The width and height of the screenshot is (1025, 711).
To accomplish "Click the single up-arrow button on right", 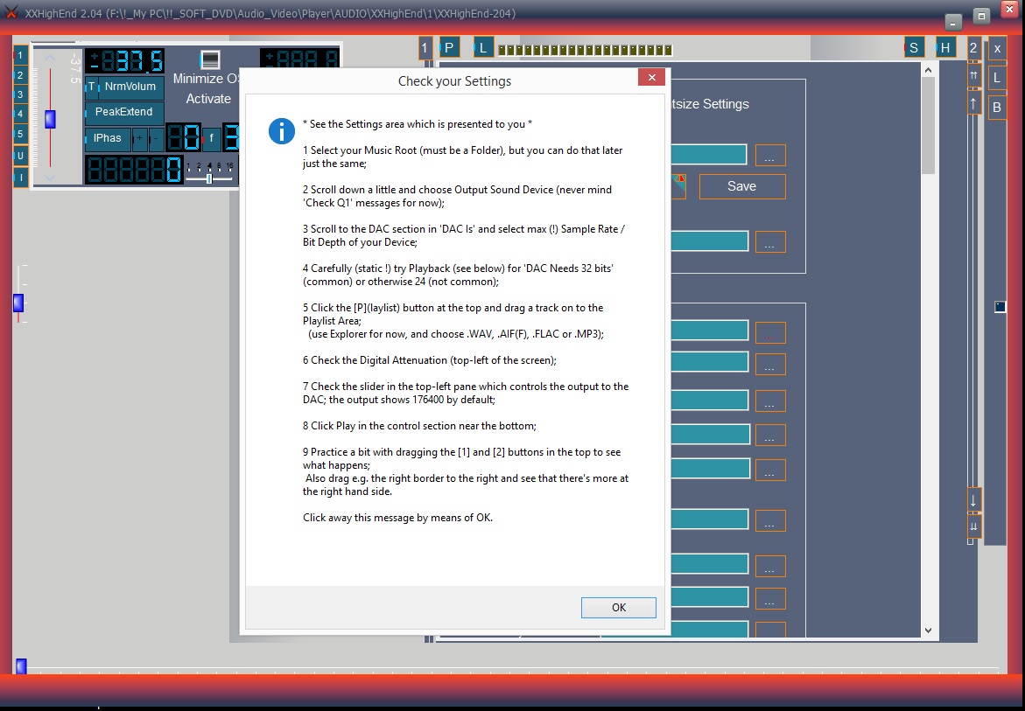I will pyautogui.click(x=974, y=103).
